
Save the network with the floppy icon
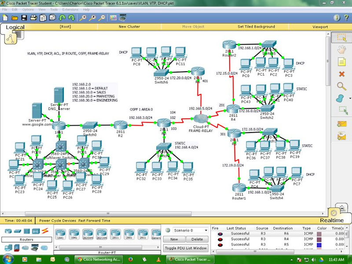click(x=24, y=18)
